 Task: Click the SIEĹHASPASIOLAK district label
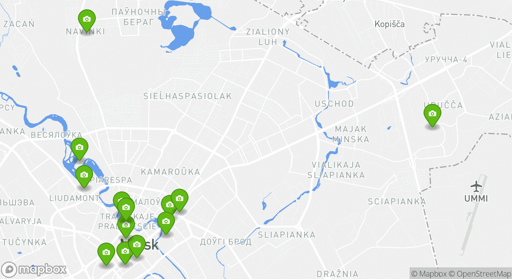coord(187,96)
